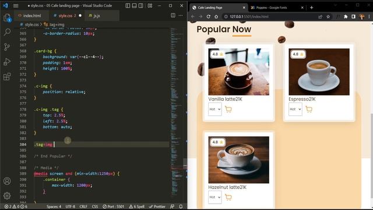Toggle the panel layout icon

(135, 5)
